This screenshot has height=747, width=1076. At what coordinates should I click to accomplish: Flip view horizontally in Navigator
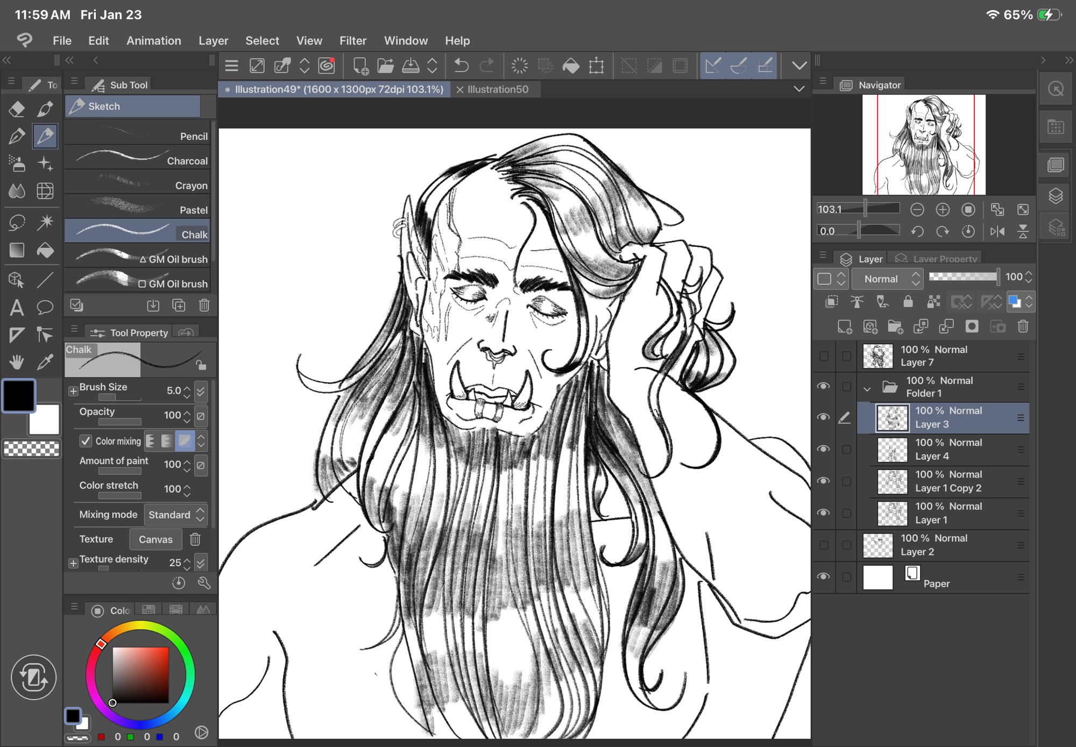click(997, 231)
